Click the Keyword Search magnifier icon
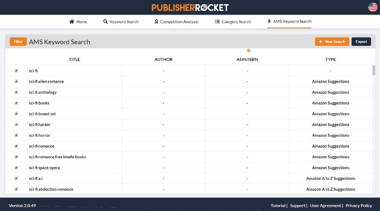 coord(106,22)
